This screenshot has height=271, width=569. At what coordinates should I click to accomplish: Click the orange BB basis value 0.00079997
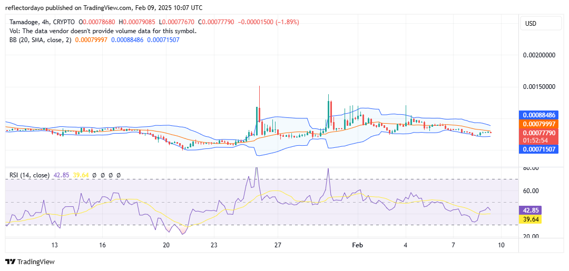pos(91,40)
